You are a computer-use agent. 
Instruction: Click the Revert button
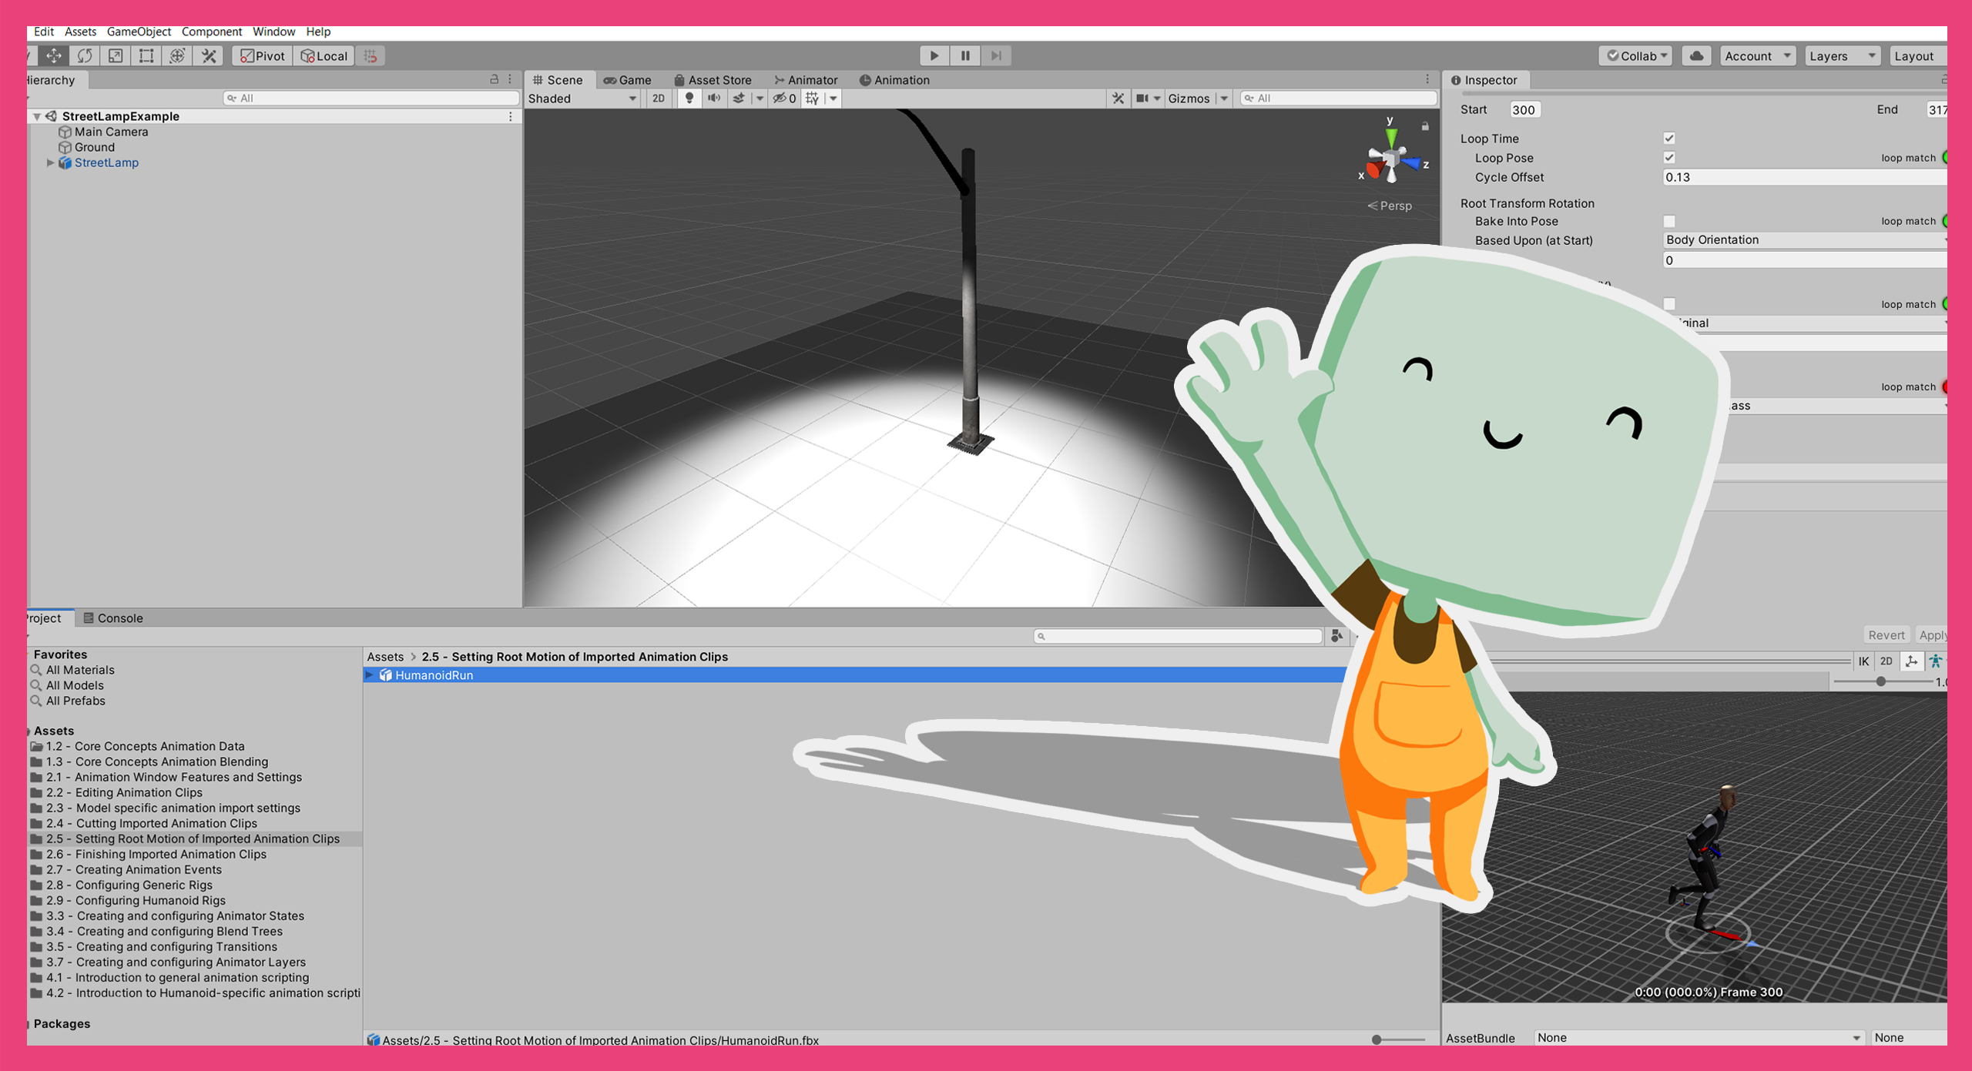1886,635
